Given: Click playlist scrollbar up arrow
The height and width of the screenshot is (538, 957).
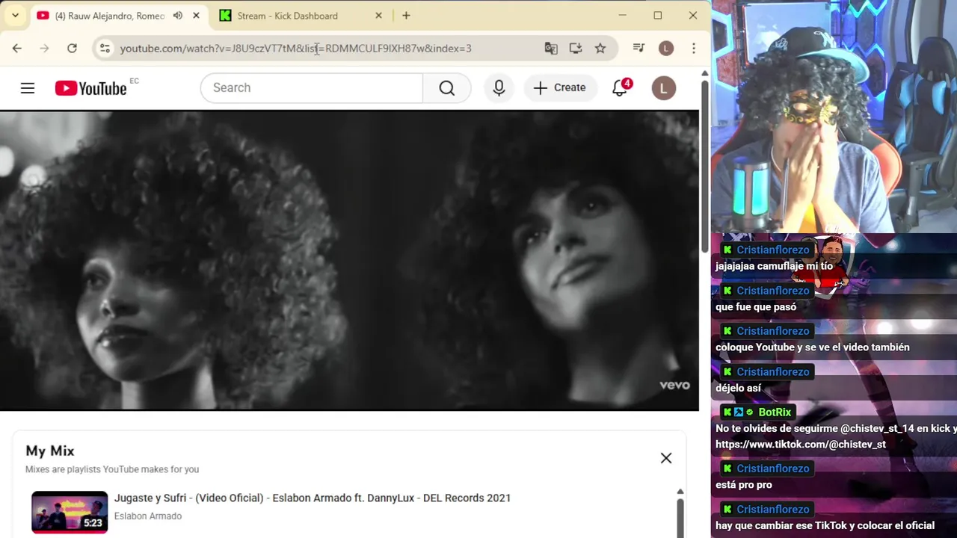Looking at the screenshot, I should [680, 492].
